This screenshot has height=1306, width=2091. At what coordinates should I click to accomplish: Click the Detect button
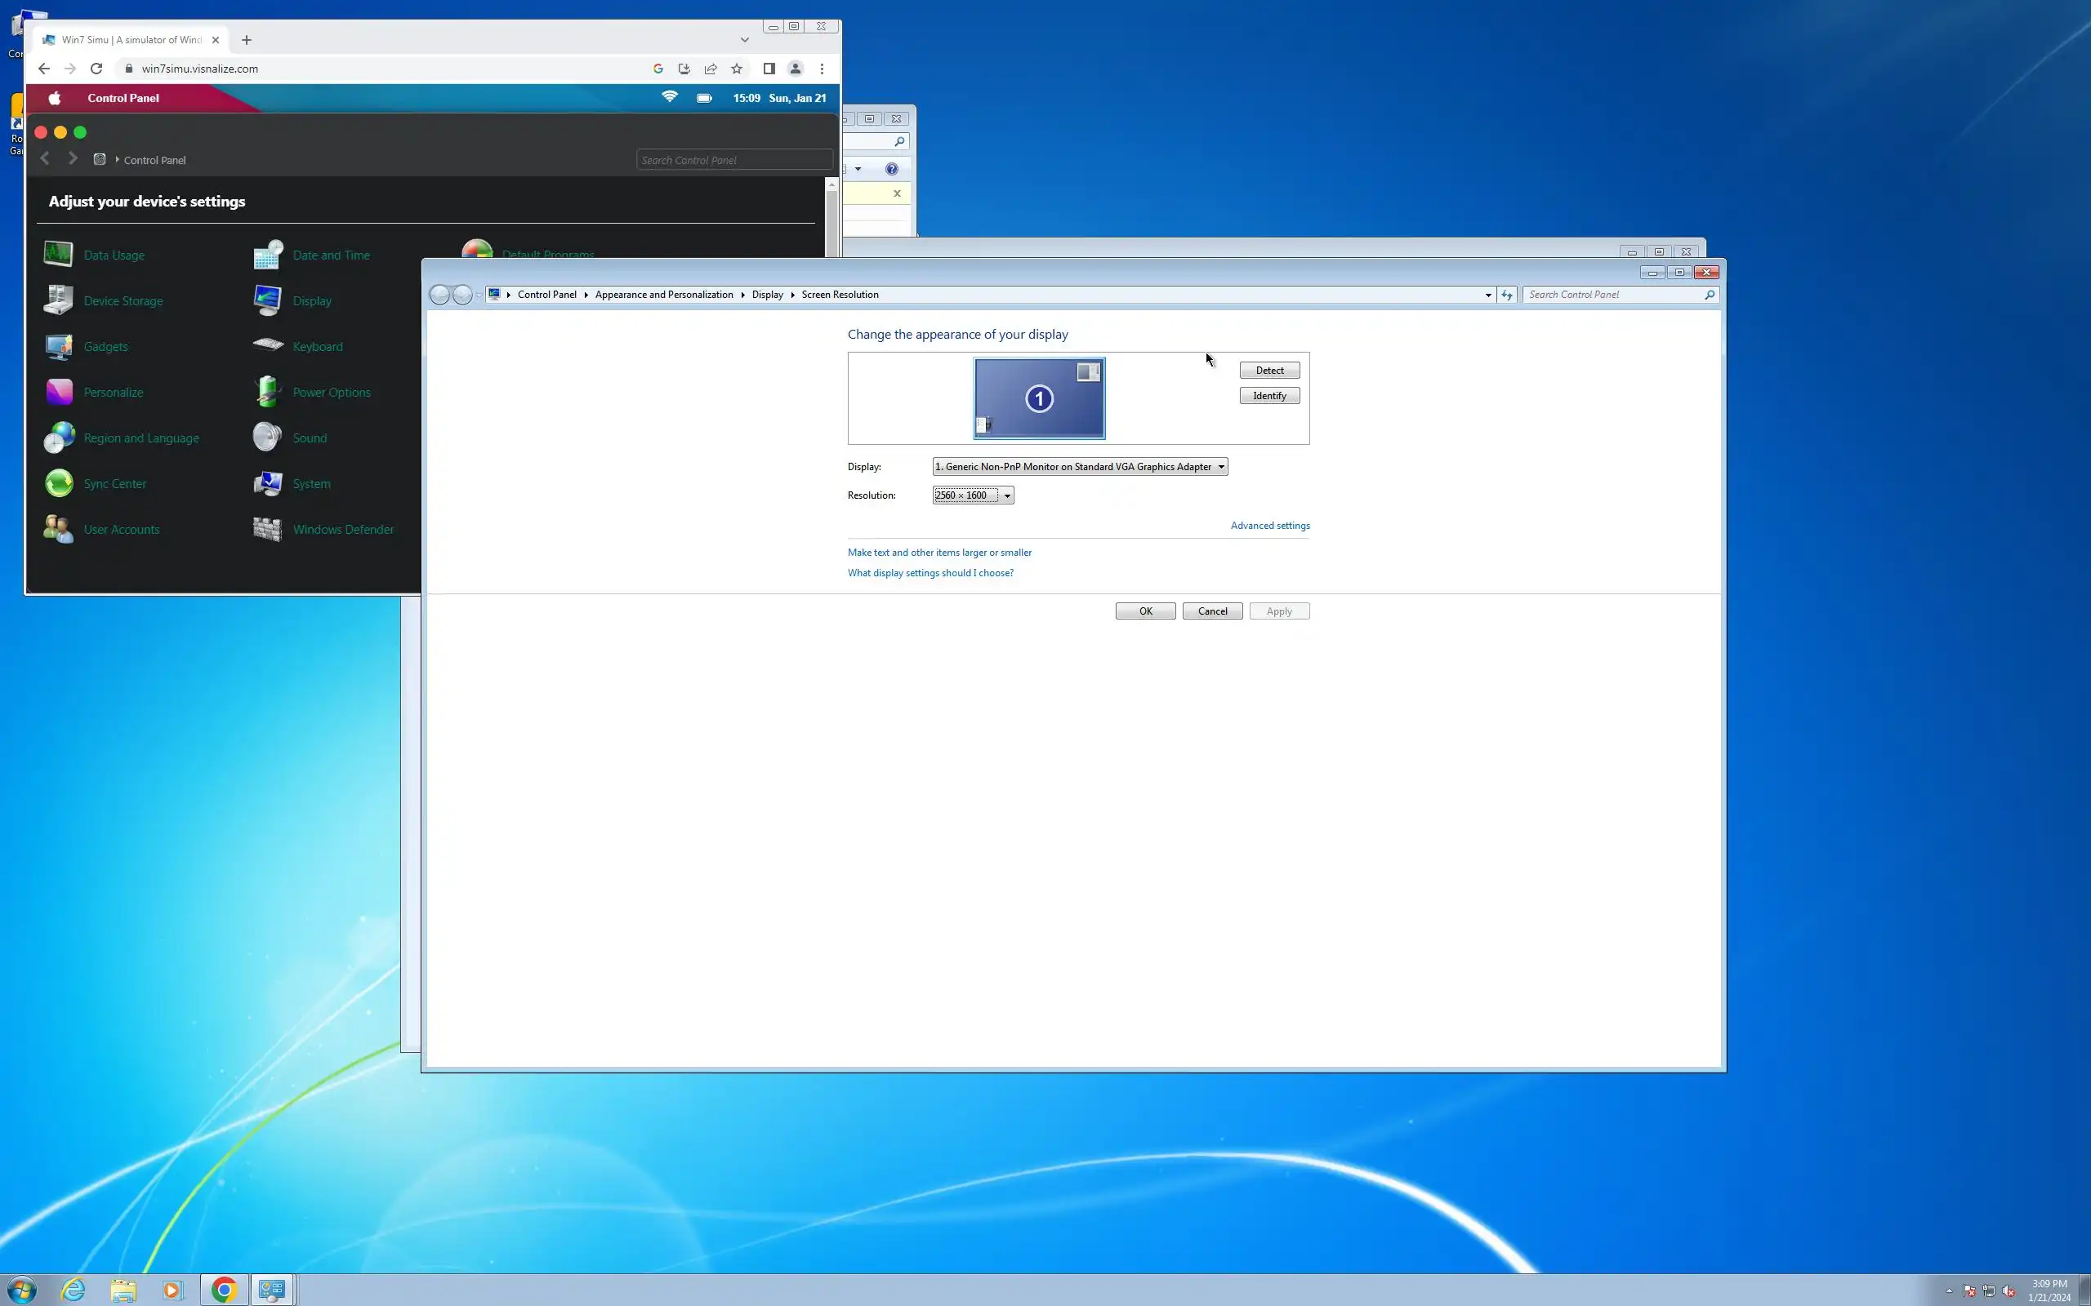coord(1268,371)
